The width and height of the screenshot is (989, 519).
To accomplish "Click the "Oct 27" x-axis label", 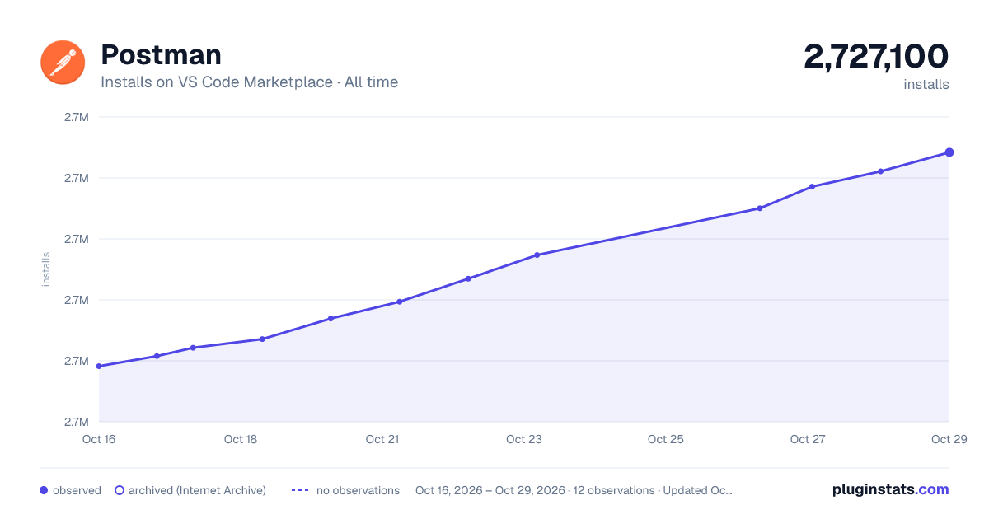I will click(x=808, y=439).
